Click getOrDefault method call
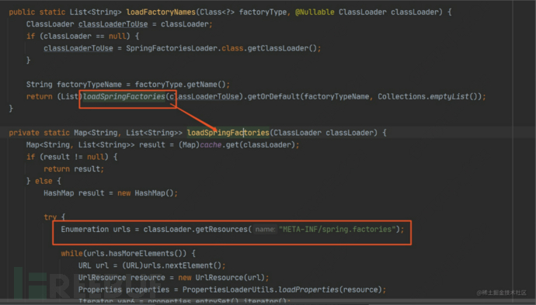Screen dimensions: 536x305 click(x=273, y=97)
